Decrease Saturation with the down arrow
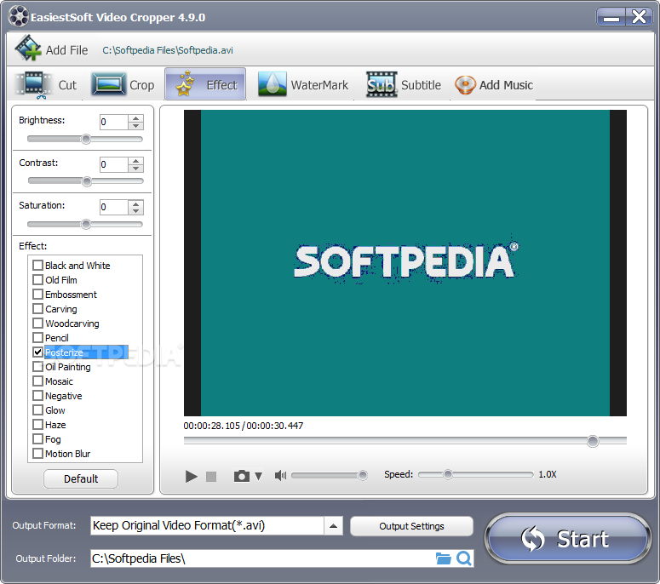Image resolution: width=660 pixels, height=584 pixels. (x=135, y=211)
